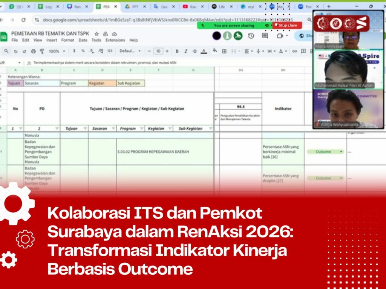Open filter for Kegiatan column
The width and height of the screenshot is (386, 289).
170,129
